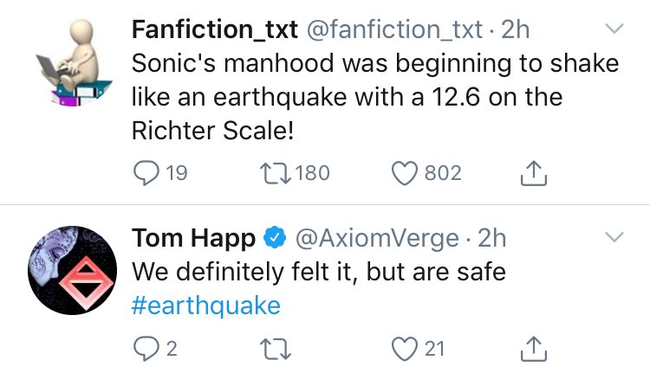Reply to Tom Happ's tweet
This screenshot has height=373, width=650.
(146, 349)
